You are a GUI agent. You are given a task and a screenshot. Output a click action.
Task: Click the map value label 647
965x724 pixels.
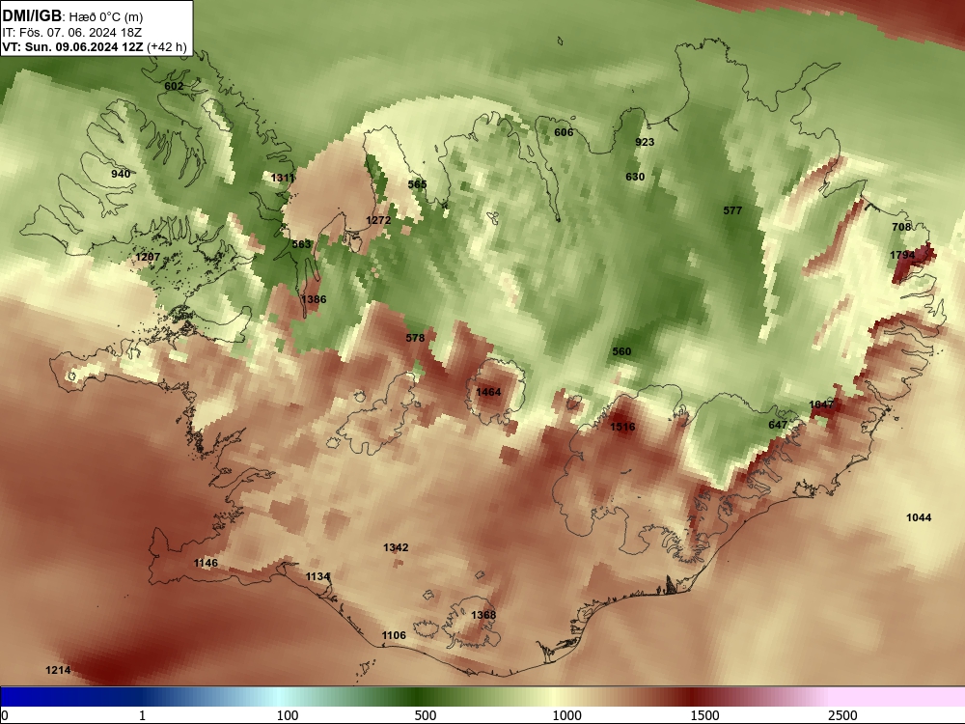(x=778, y=425)
